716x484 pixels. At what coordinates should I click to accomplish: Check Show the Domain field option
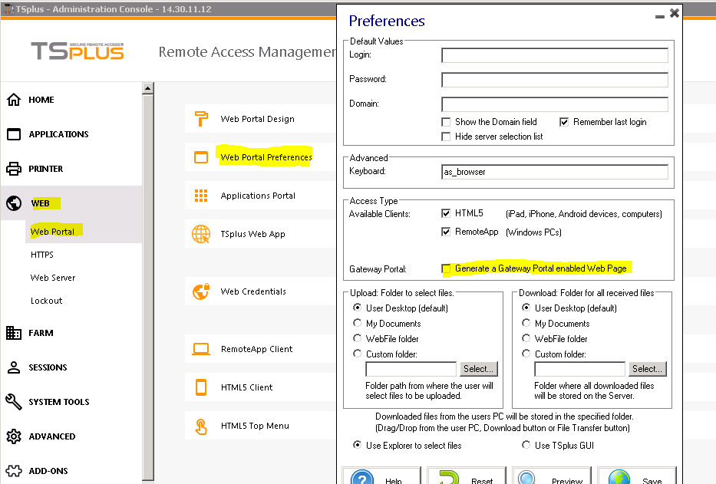(447, 122)
